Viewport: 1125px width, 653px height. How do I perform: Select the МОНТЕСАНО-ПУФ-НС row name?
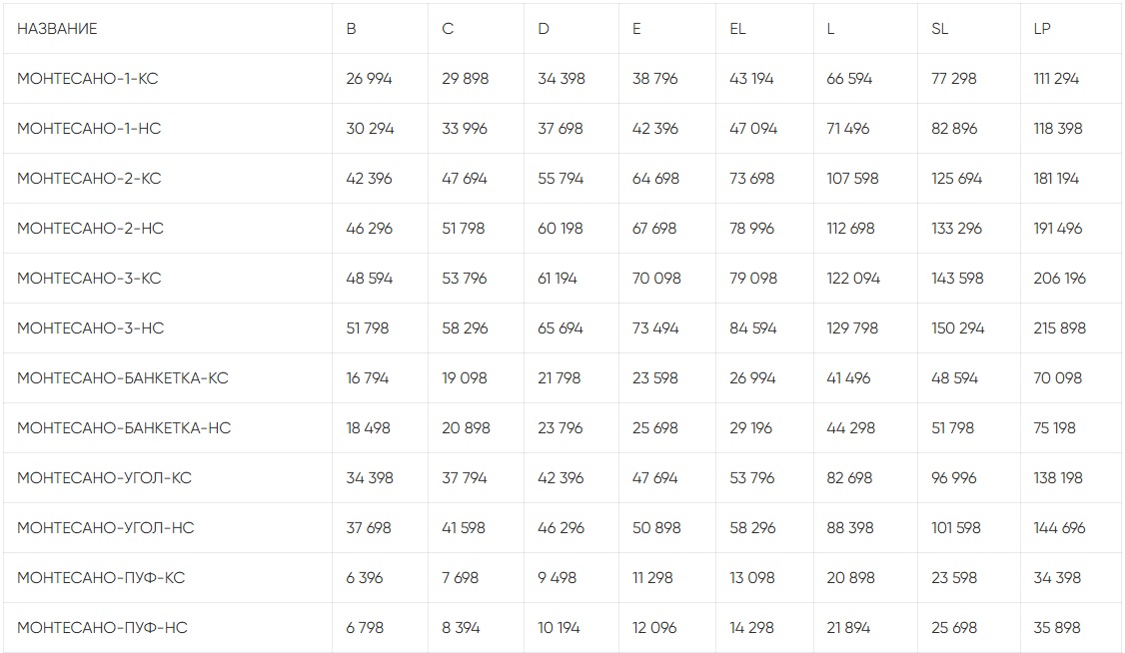102,628
